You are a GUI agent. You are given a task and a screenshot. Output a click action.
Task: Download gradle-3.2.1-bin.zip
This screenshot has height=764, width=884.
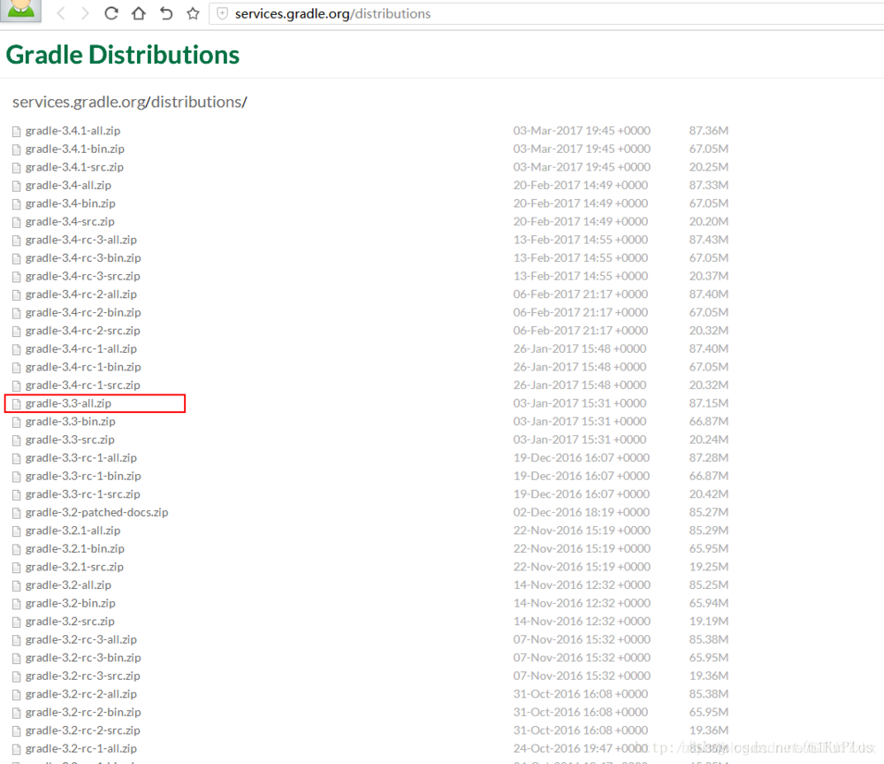(75, 548)
